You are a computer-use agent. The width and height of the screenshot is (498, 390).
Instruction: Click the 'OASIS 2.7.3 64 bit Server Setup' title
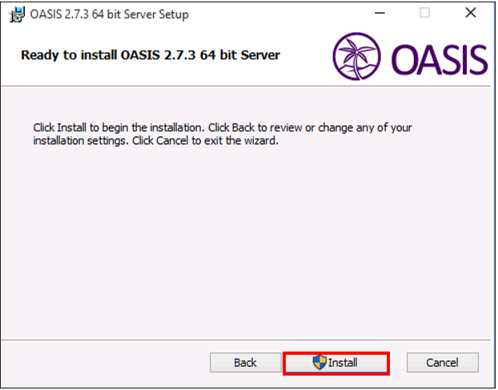(x=109, y=14)
